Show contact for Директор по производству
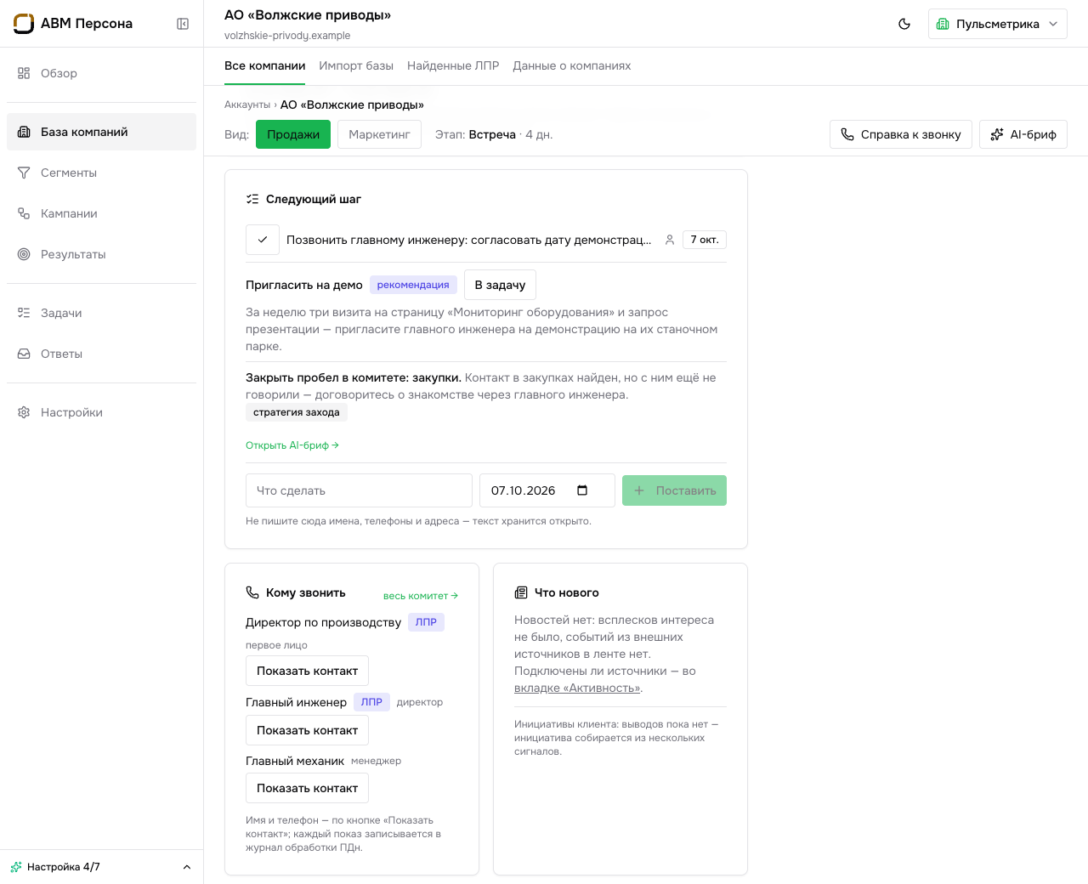Screen dimensions: 1088x884 pos(307,671)
